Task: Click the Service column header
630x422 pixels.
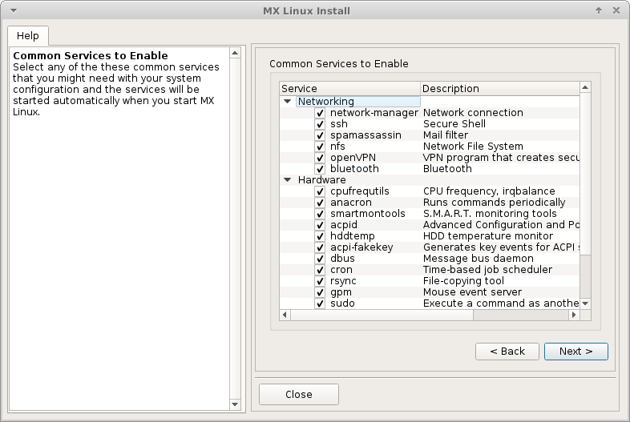Action: pyautogui.click(x=350, y=89)
